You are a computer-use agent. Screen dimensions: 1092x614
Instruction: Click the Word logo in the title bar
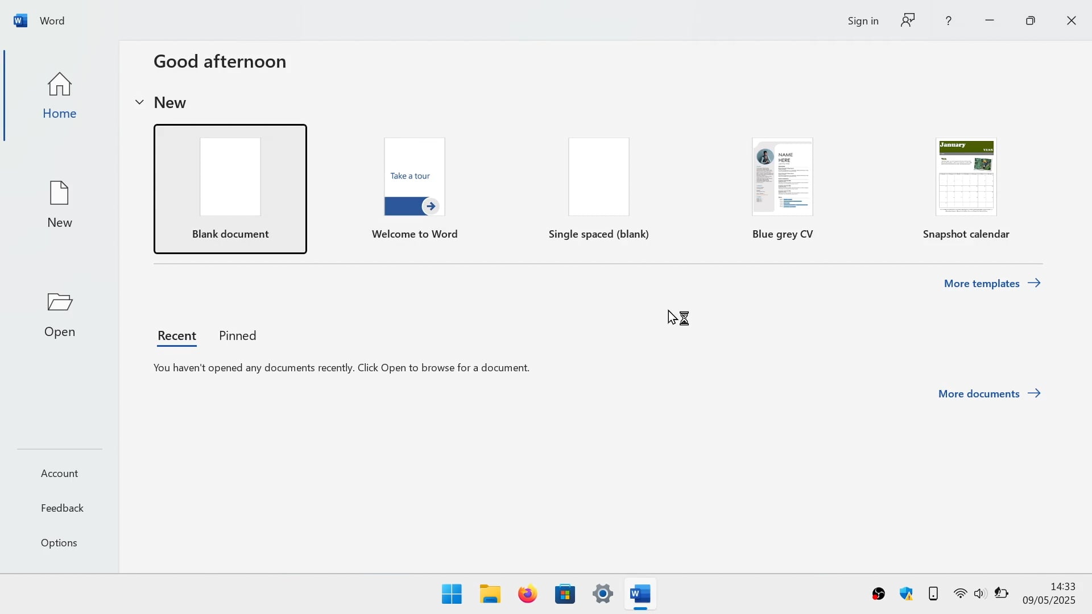pyautogui.click(x=20, y=20)
